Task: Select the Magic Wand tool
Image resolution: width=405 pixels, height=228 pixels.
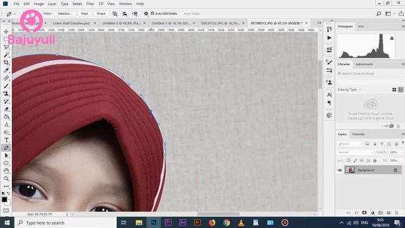Action: [x=6, y=55]
